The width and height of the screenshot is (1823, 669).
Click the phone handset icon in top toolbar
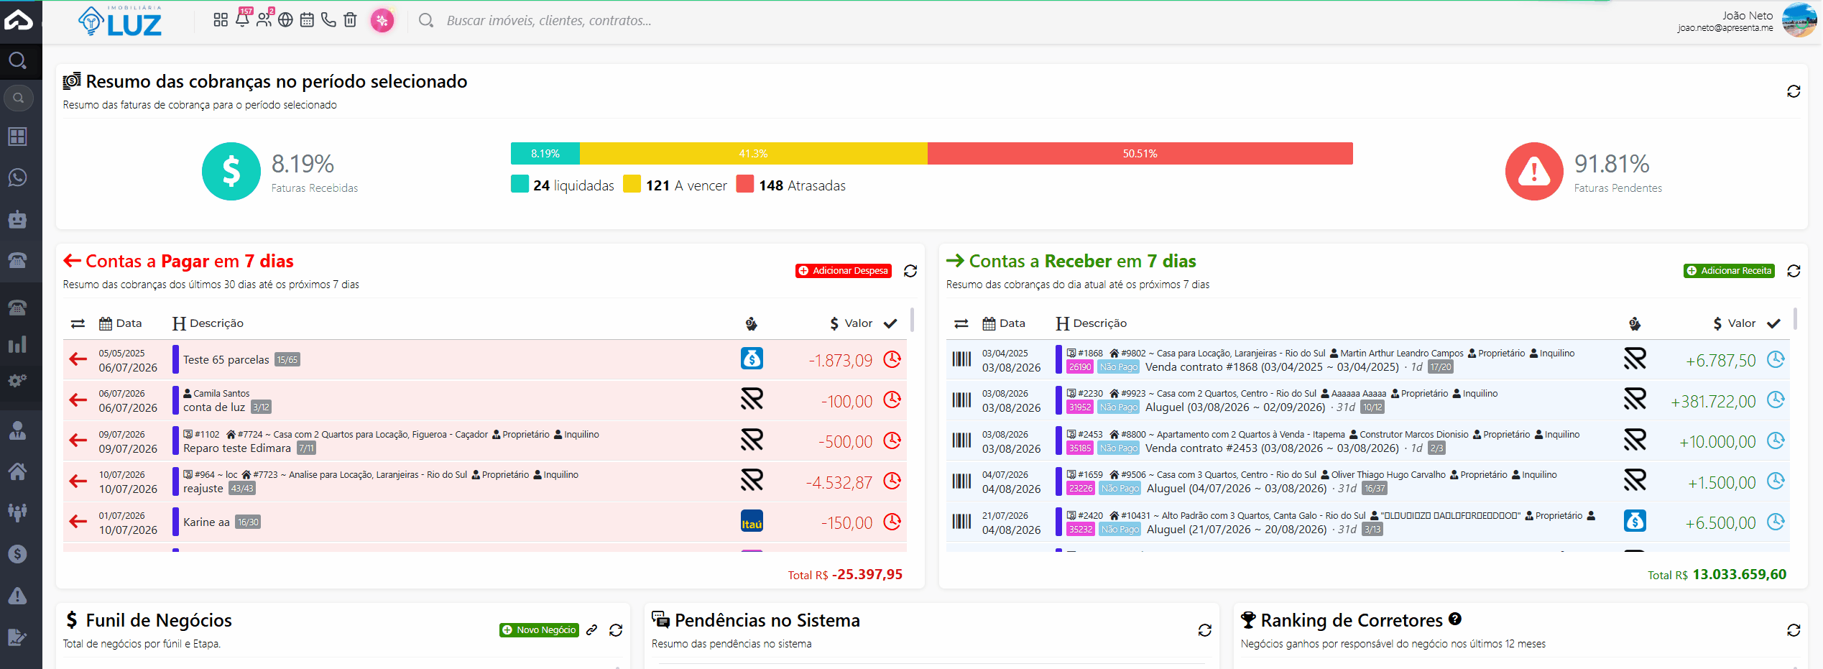[328, 20]
